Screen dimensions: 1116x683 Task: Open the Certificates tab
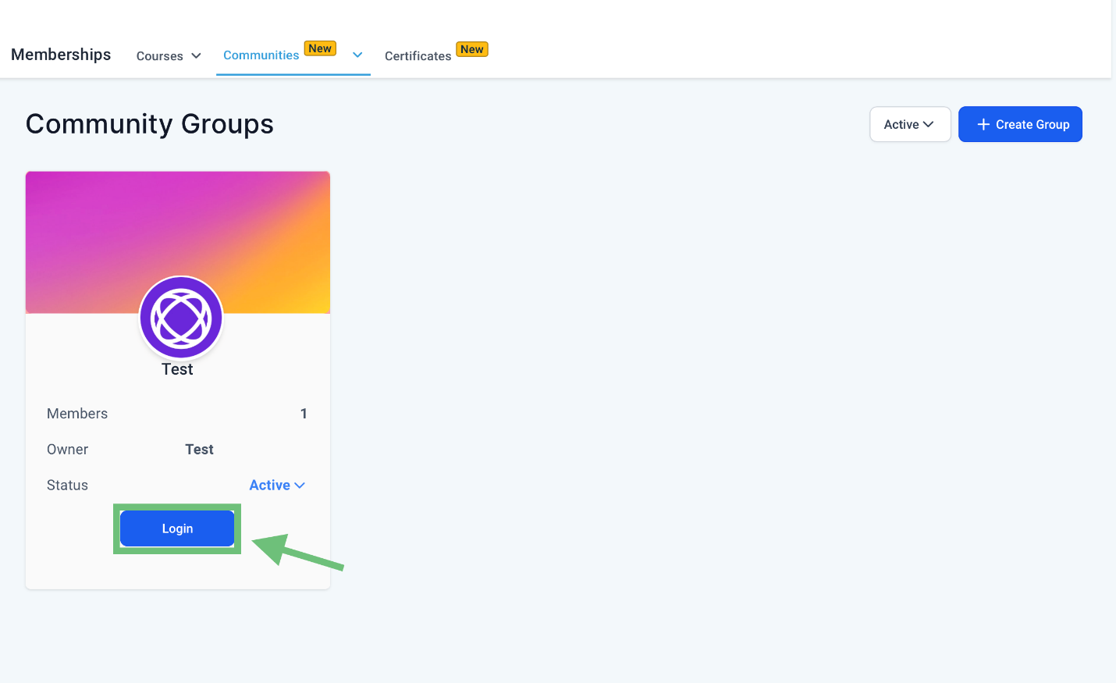(418, 56)
